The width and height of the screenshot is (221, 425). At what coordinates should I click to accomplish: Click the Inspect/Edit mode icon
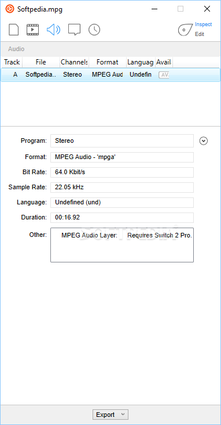click(185, 30)
